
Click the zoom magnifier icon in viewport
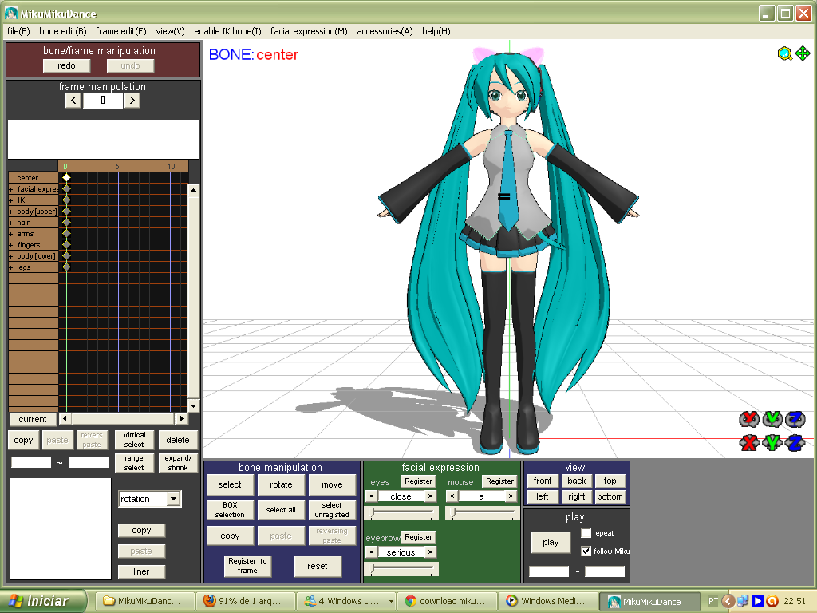[x=785, y=53]
